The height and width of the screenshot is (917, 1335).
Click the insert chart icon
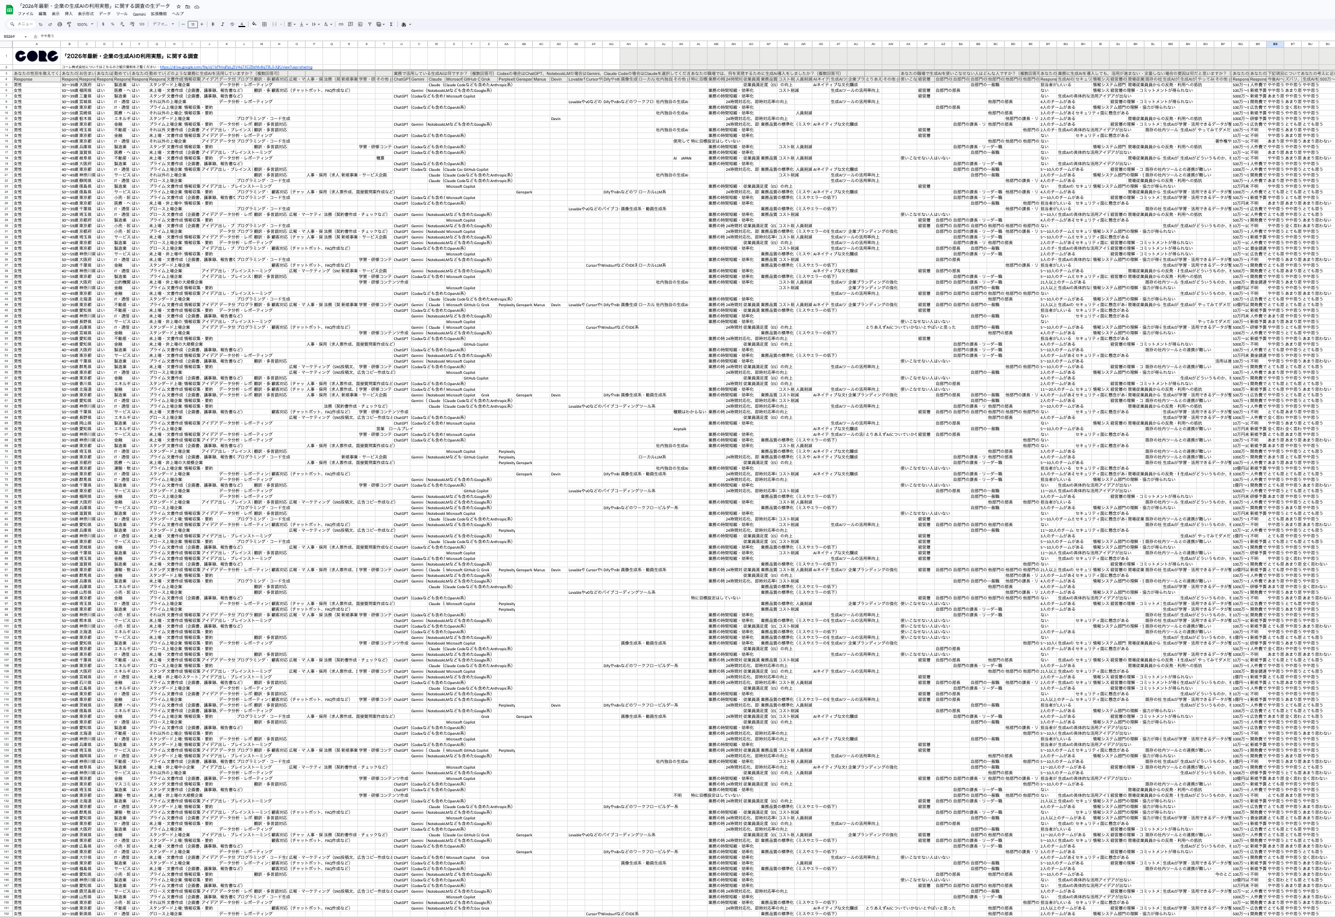tap(360, 25)
